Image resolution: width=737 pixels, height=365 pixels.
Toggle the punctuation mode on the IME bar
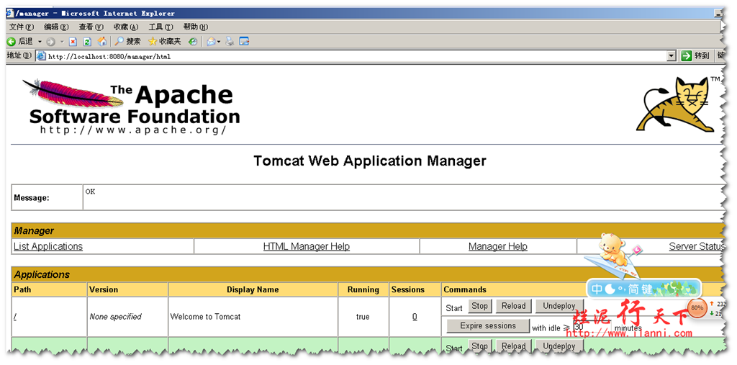pyautogui.click(x=622, y=289)
